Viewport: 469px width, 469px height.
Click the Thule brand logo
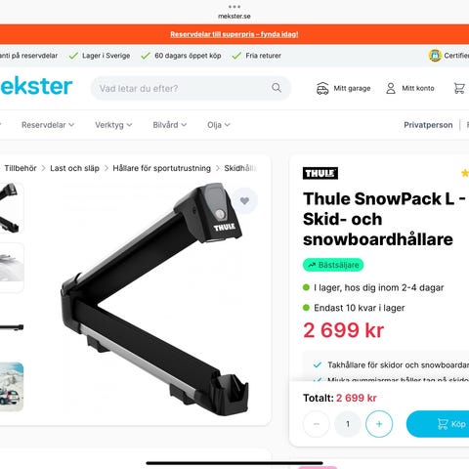coord(320,173)
